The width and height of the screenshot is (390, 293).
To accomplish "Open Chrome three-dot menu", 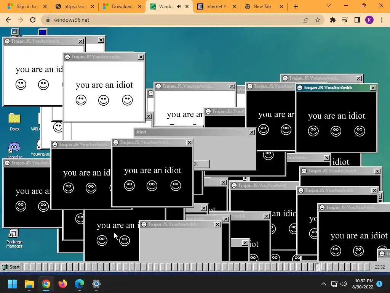I will [382, 20].
